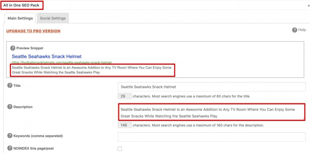
Task: Click the help icon next to Description
Action: pyautogui.click(x=10, y=107)
